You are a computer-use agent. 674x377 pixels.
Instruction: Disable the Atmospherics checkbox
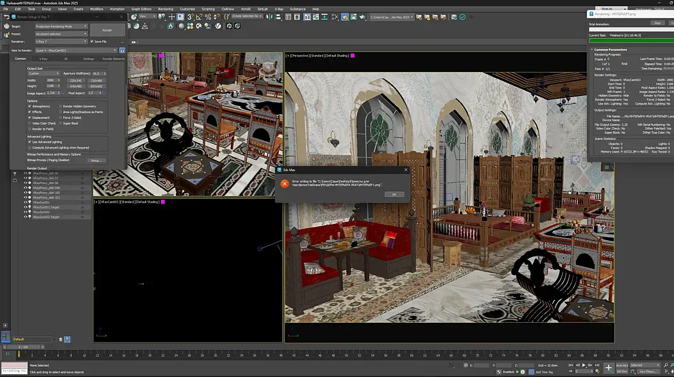click(30, 106)
